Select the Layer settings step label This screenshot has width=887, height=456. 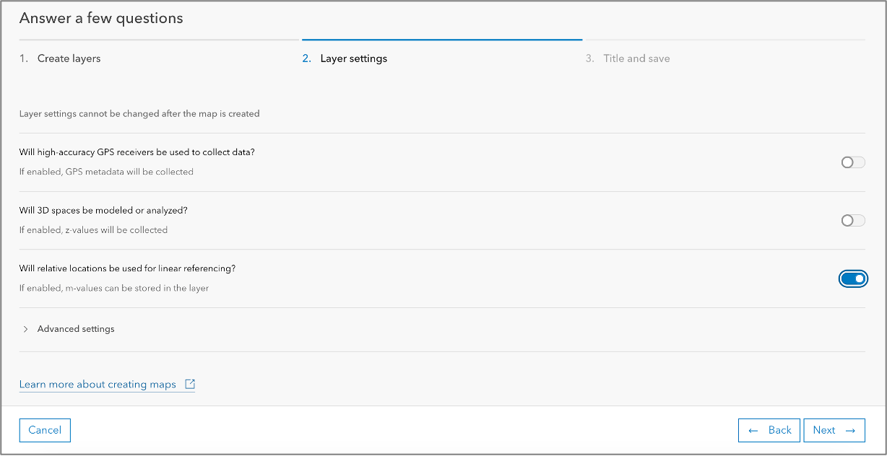[x=352, y=58]
